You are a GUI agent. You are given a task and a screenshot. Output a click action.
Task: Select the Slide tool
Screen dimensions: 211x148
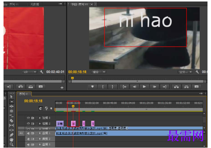coord(11,130)
